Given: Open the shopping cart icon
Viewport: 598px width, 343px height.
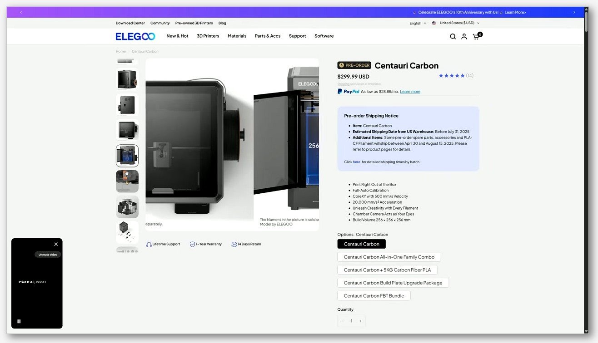Looking at the screenshot, I should click(477, 36).
